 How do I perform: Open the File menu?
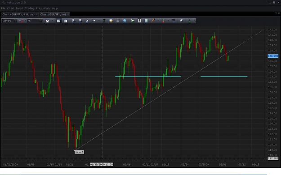tap(3, 9)
